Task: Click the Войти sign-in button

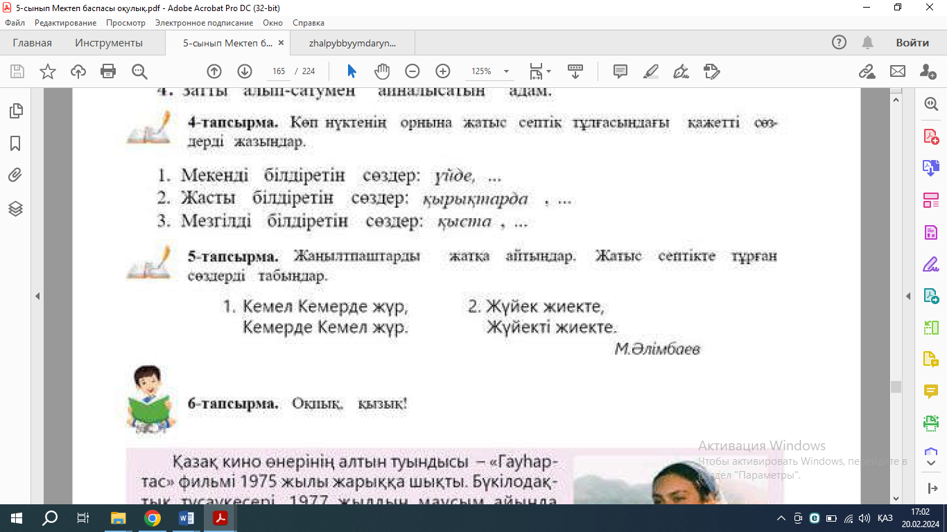Action: point(912,43)
